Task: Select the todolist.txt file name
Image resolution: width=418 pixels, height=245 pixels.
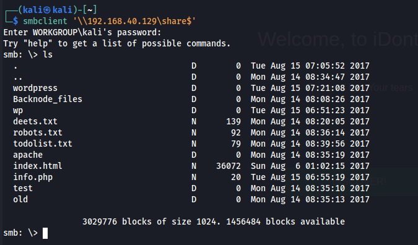Action: (x=43, y=144)
